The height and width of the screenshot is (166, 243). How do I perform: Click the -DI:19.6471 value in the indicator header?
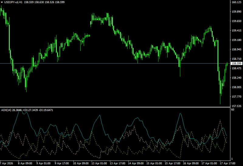click(46, 110)
